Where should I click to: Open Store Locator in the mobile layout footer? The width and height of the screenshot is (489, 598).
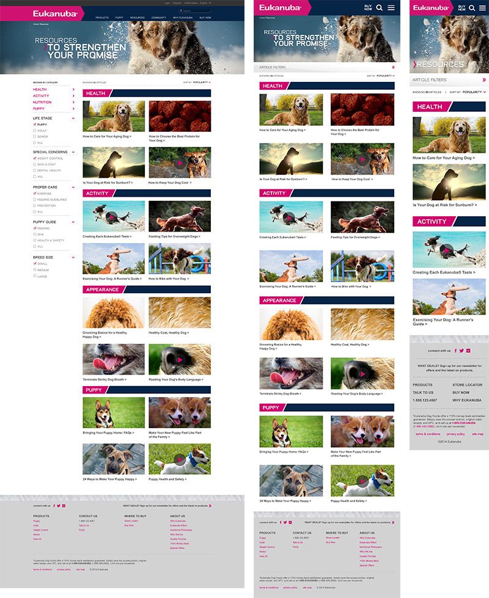(467, 385)
